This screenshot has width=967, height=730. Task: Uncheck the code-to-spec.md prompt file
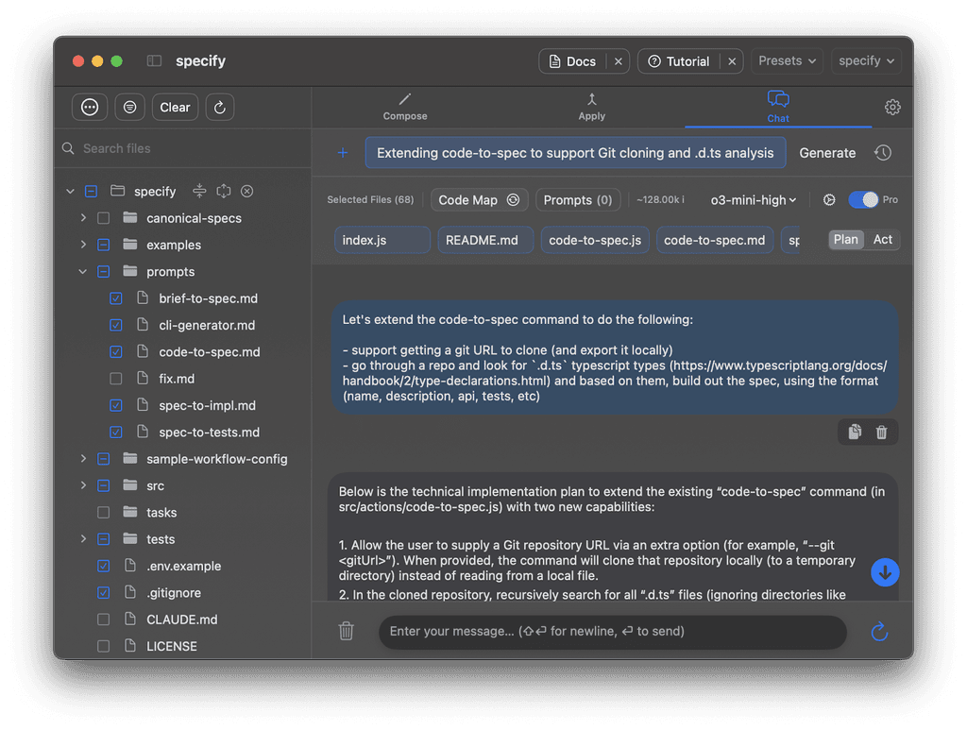click(x=115, y=351)
